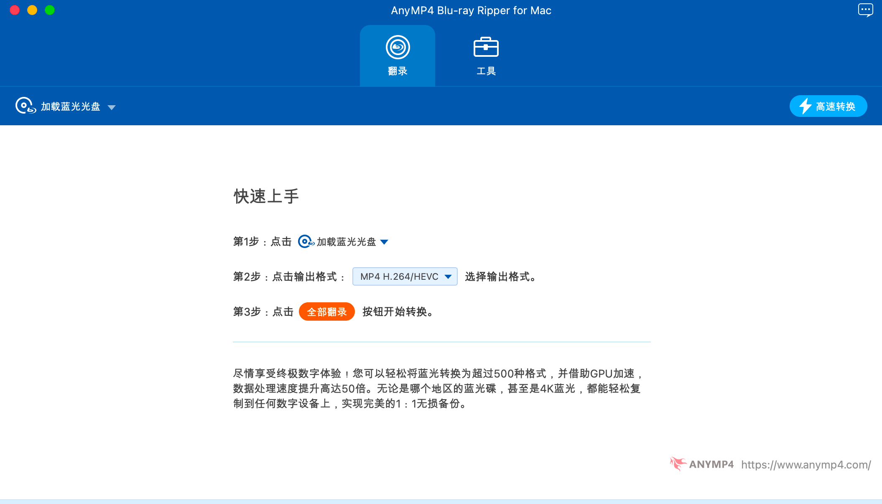Click the 加载蓝光光盘 disc icon in the toolbar

(x=25, y=106)
